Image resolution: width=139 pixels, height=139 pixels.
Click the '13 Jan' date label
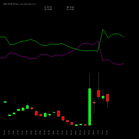click(102, 132)
